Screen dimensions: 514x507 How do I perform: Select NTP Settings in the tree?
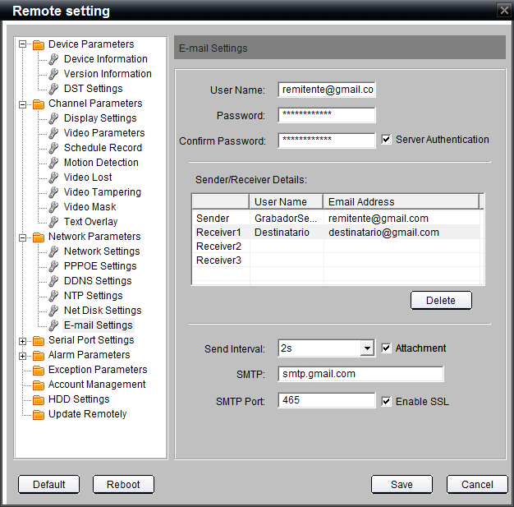click(x=93, y=296)
